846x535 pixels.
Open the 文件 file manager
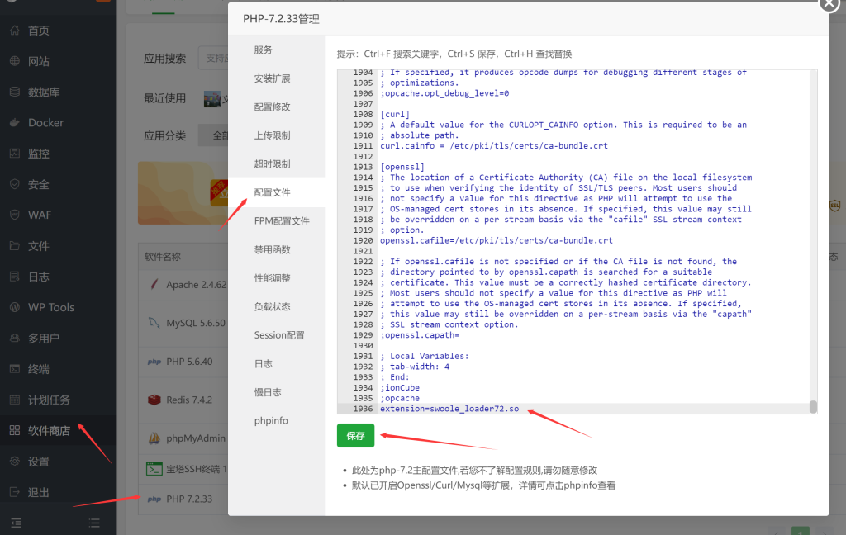point(33,245)
